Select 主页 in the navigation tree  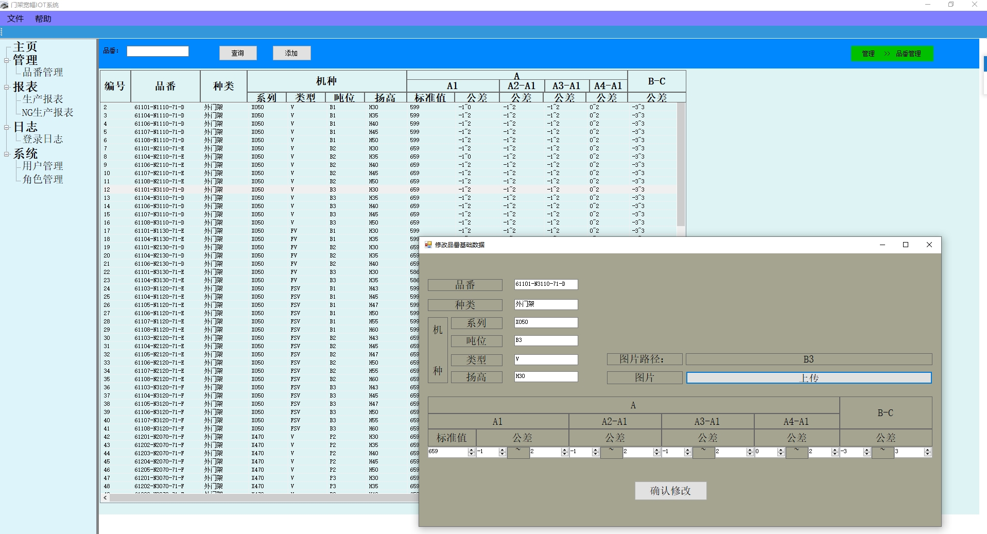(25, 47)
